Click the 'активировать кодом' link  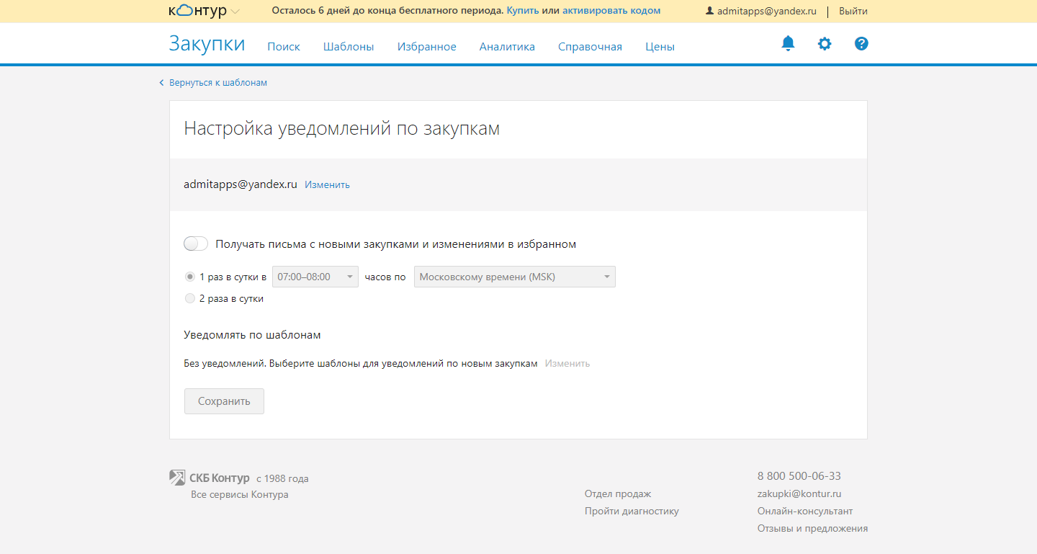(x=611, y=11)
